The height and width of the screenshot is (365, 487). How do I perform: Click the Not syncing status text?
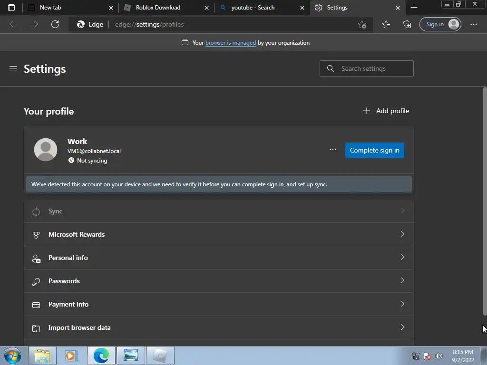[92, 161]
